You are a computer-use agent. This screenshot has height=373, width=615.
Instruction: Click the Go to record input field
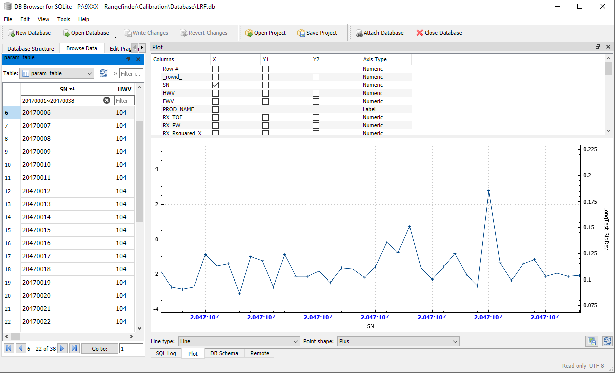131,348
